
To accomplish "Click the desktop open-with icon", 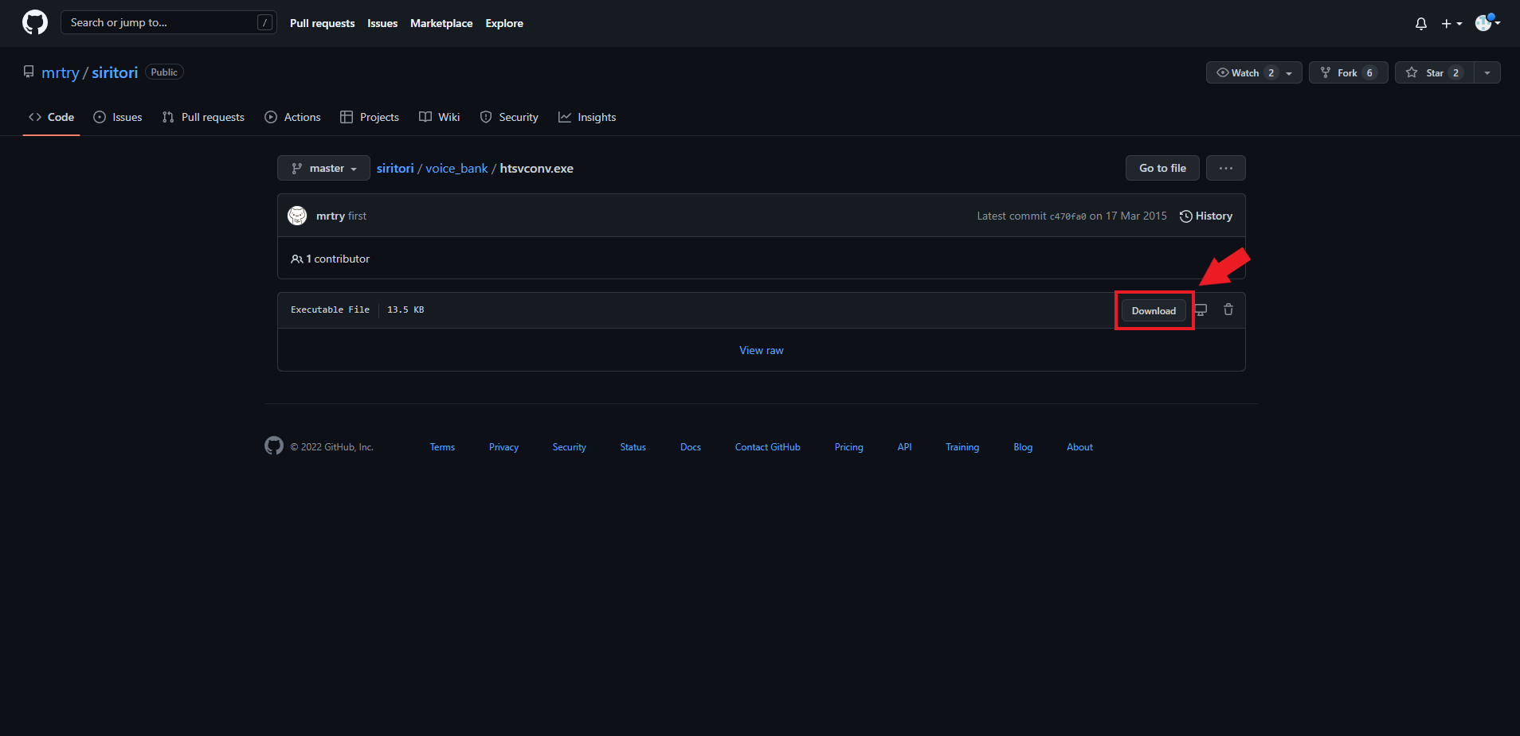I will tap(1201, 310).
